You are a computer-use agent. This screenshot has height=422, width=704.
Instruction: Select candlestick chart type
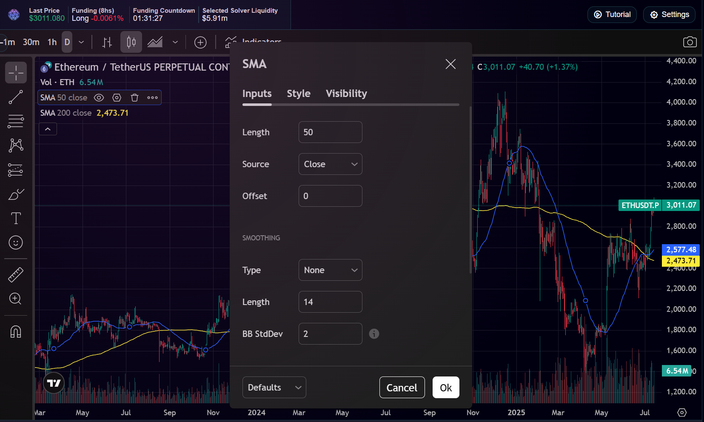(131, 42)
